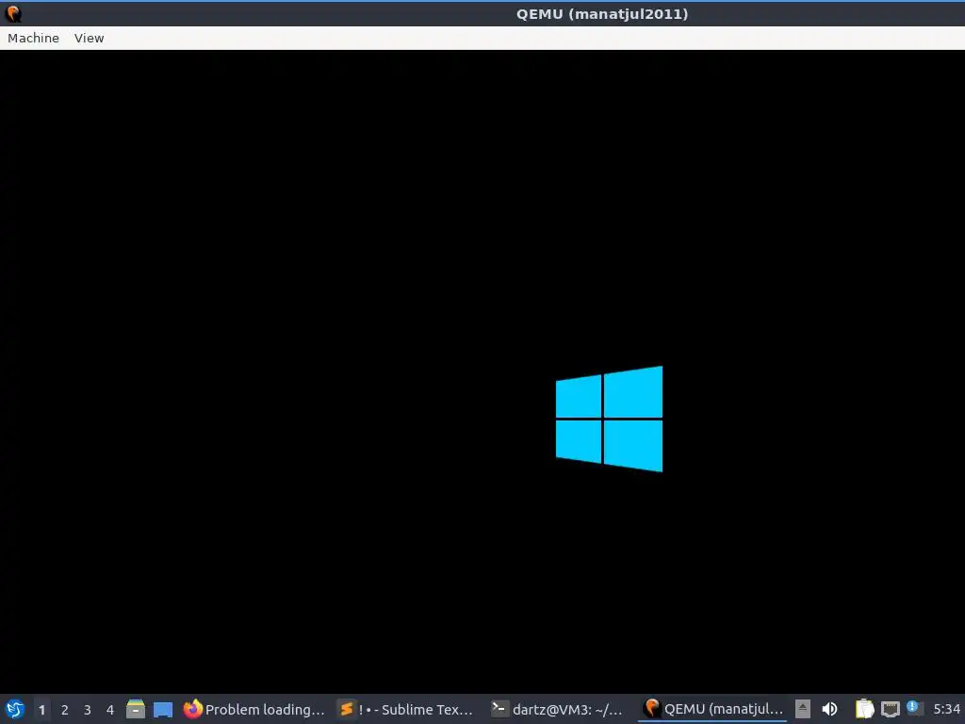Image resolution: width=965 pixels, height=724 pixels.
Task: Switch to virtual desktop 1
Action: pyautogui.click(x=41, y=709)
